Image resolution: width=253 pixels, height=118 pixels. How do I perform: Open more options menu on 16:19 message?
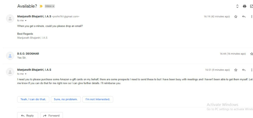[252, 17]
